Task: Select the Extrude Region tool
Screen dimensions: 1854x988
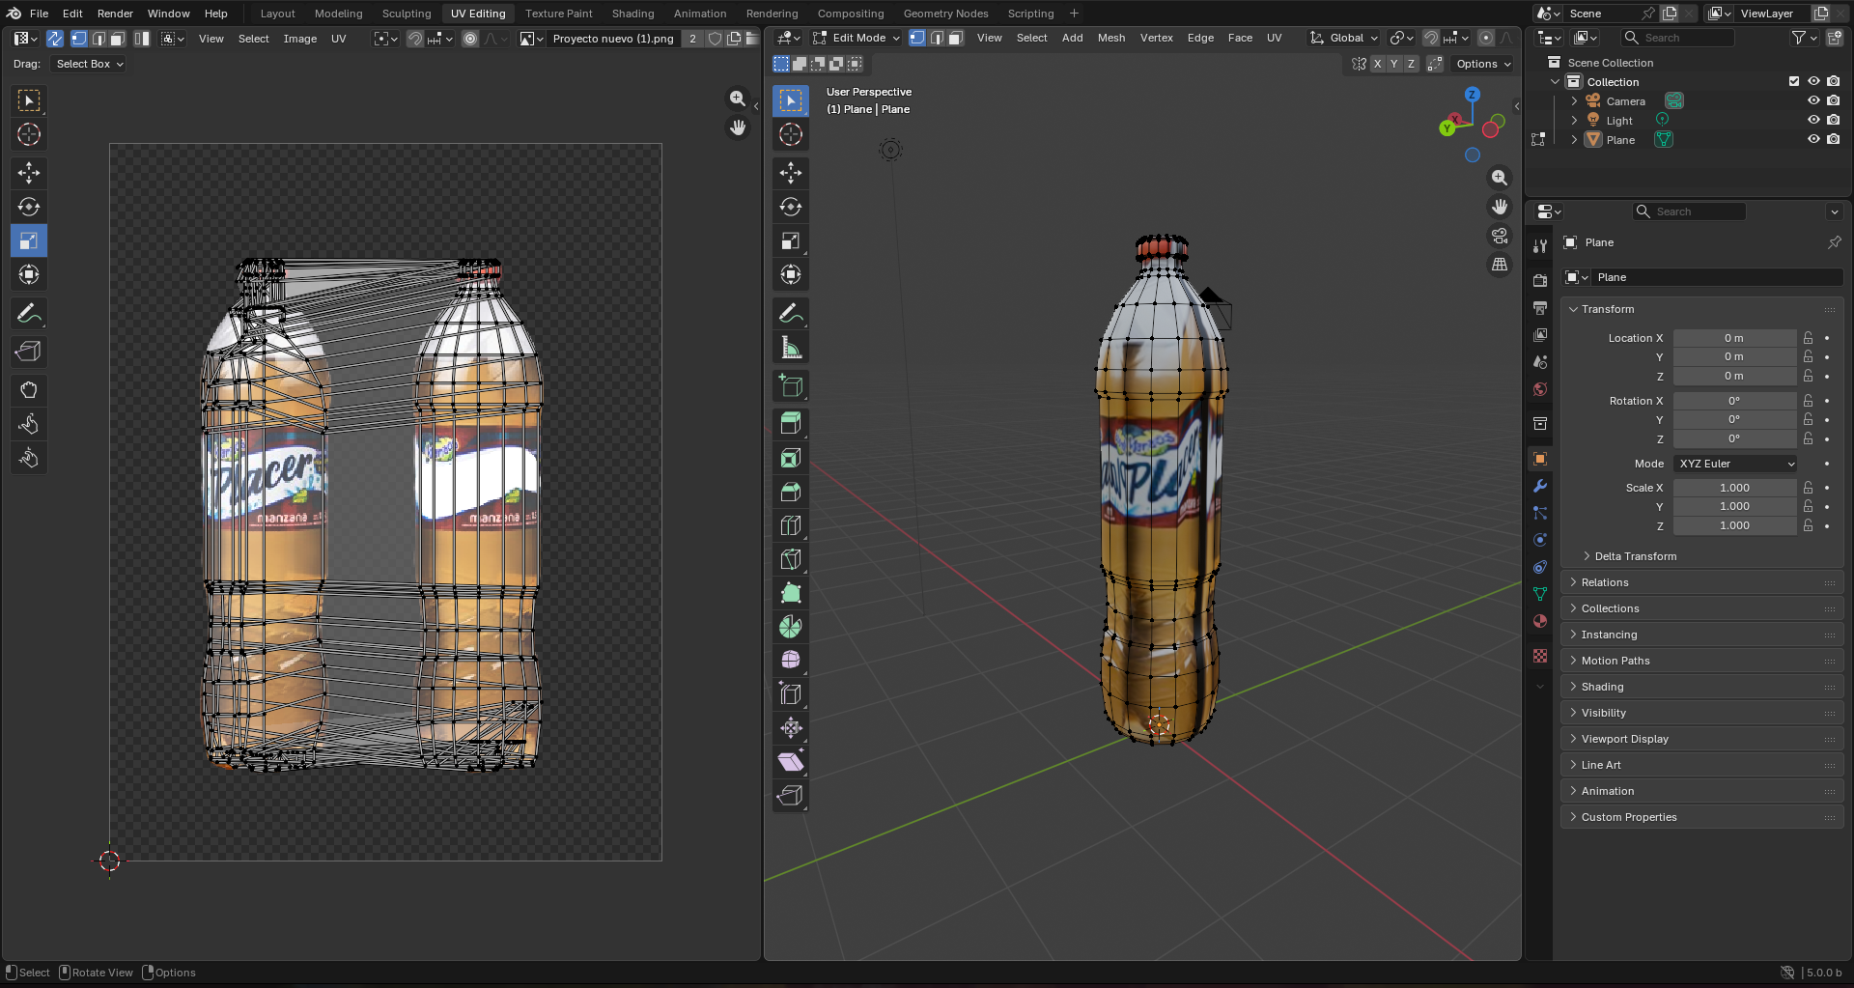Action: [x=791, y=423]
